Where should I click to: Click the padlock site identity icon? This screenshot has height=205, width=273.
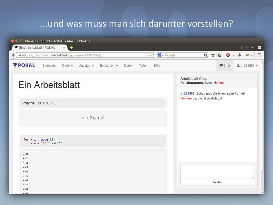pos(20,55)
